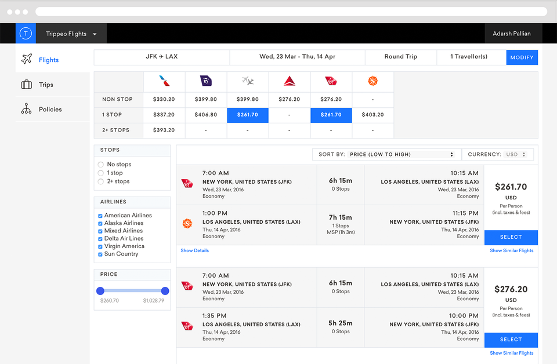Open Flights section in the sidebar
The height and width of the screenshot is (364, 557).
[49, 60]
